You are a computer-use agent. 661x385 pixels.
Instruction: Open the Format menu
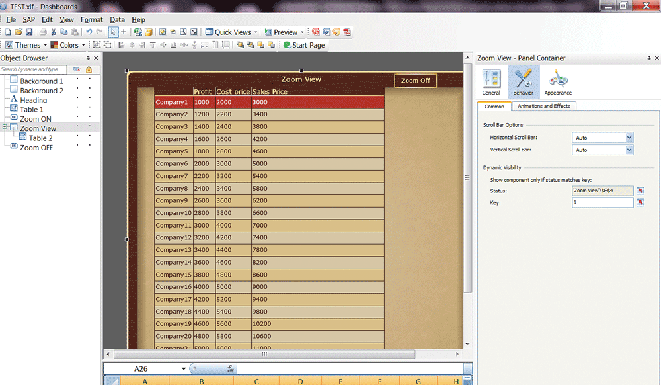(x=92, y=20)
